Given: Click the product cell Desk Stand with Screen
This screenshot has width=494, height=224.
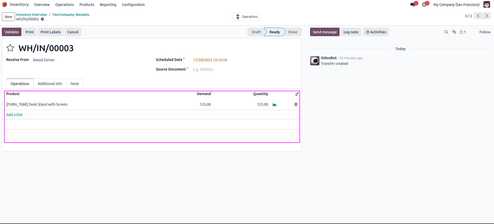Looking at the screenshot, I should click(37, 104).
